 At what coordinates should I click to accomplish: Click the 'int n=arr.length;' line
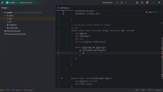84,84
